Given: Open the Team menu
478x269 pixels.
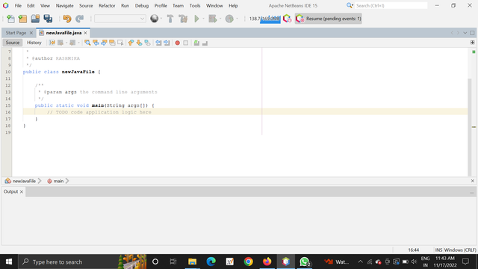Looking at the screenshot, I should click(178, 5).
